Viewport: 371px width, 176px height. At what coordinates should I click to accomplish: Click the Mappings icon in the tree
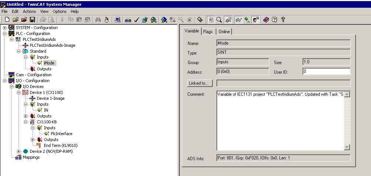18,157
